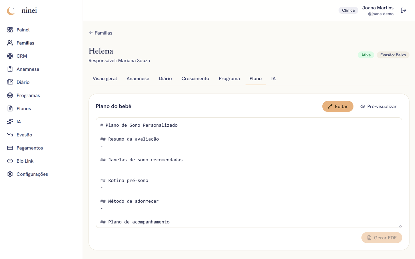Click the logout icon at top right
This screenshot has height=259, width=415.
point(404,10)
